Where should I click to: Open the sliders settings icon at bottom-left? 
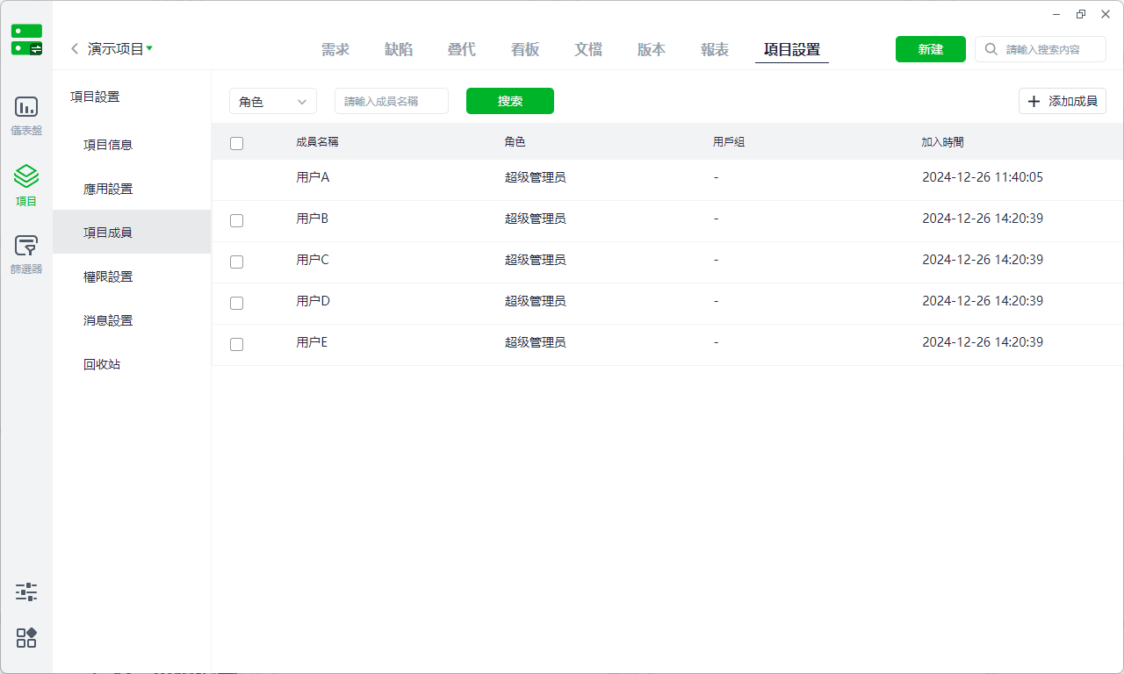tap(26, 592)
